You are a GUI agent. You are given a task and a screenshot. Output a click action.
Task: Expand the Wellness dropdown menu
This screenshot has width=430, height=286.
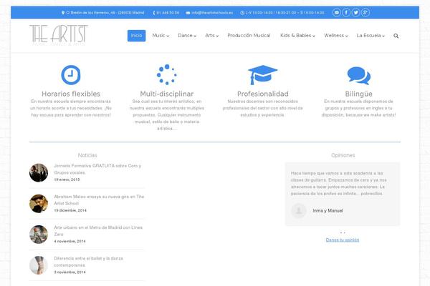pos(336,36)
